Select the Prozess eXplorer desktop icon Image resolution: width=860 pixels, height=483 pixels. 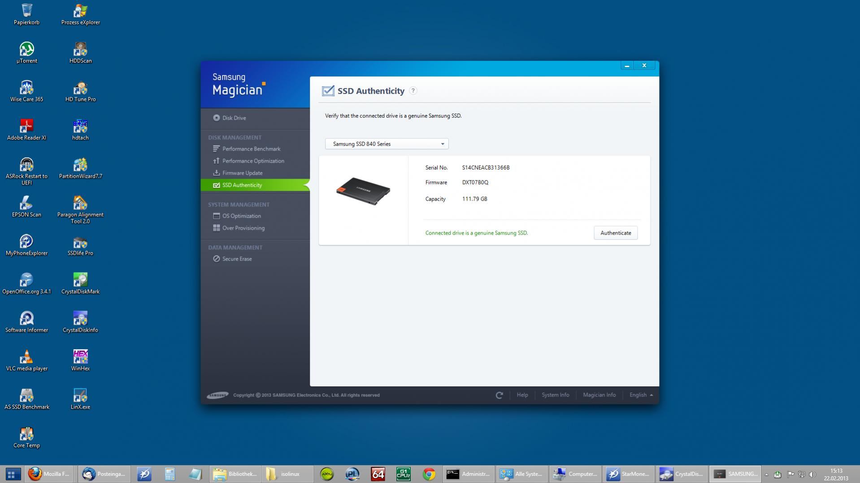click(x=80, y=14)
